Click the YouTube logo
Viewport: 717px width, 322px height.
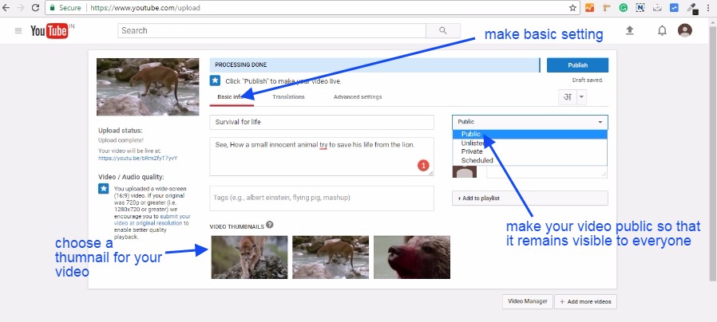pos(48,31)
